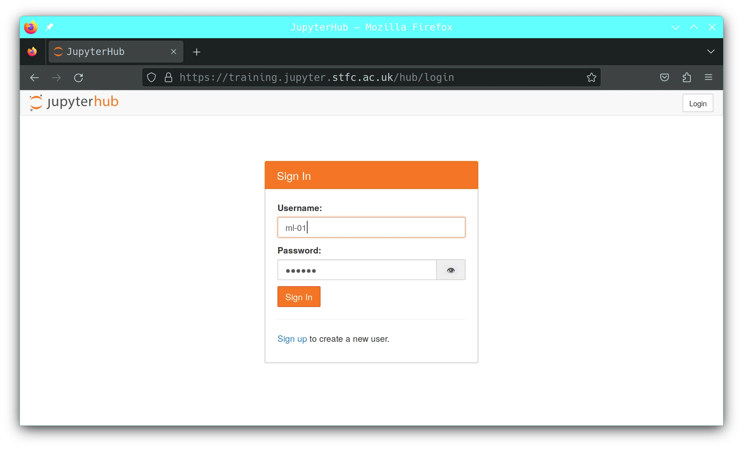The height and width of the screenshot is (449, 743).
Task: Click the back navigation arrow
Action: (x=34, y=78)
